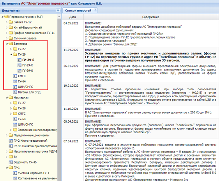Screen dimensions: 219x181
Task: Select ВУ tree item
Action: [x=16, y=157]
